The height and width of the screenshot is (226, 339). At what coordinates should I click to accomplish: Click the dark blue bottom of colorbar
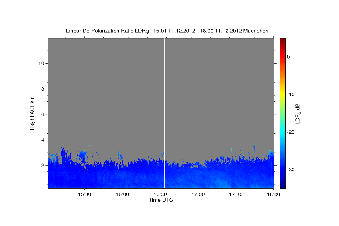(x=282, y=185)
